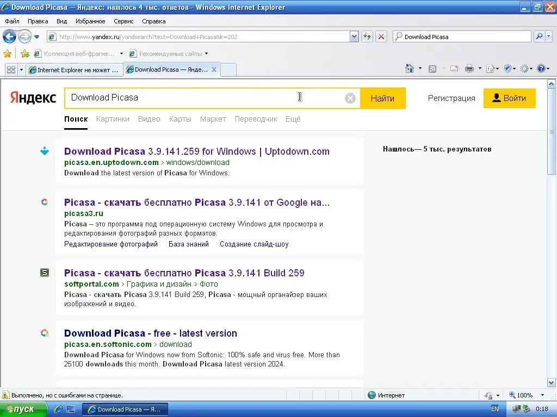Expand dropdown next to Коллекция веб-фрагментов
The image size is (557, 417).
(121, 54)
